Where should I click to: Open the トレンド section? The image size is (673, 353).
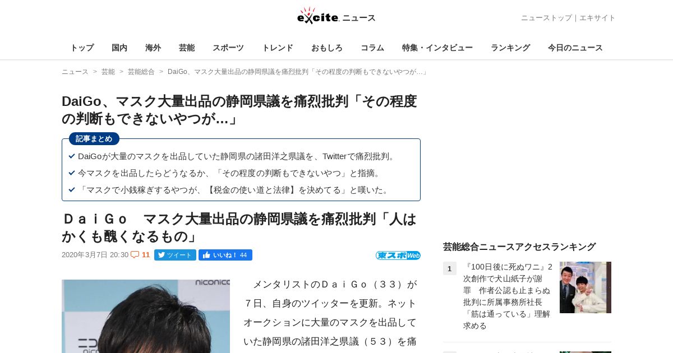click(278, 48)
